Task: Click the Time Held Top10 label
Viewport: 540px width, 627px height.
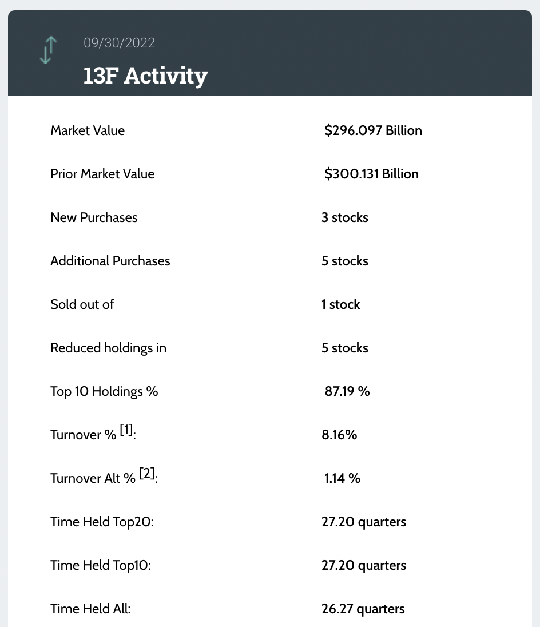Action: click(x=101, y=565)
